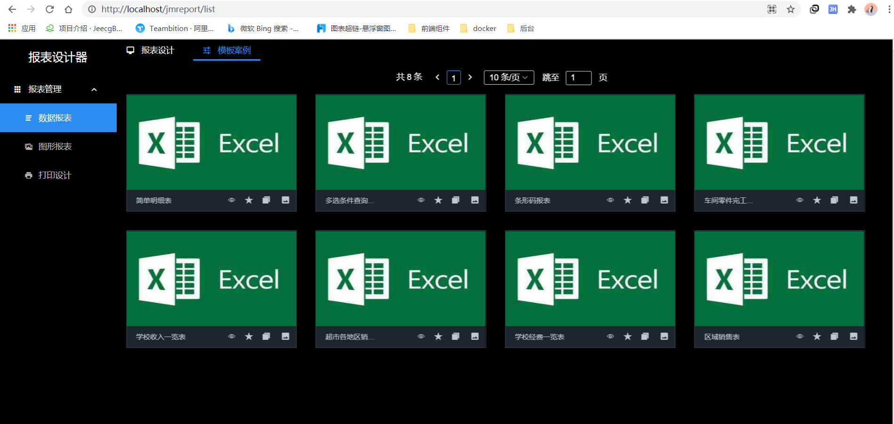Image resolution: width=894 pixels, height=424 pixels.
Task: Click star icon on 简单明细表 card
Action: [249, 200]
